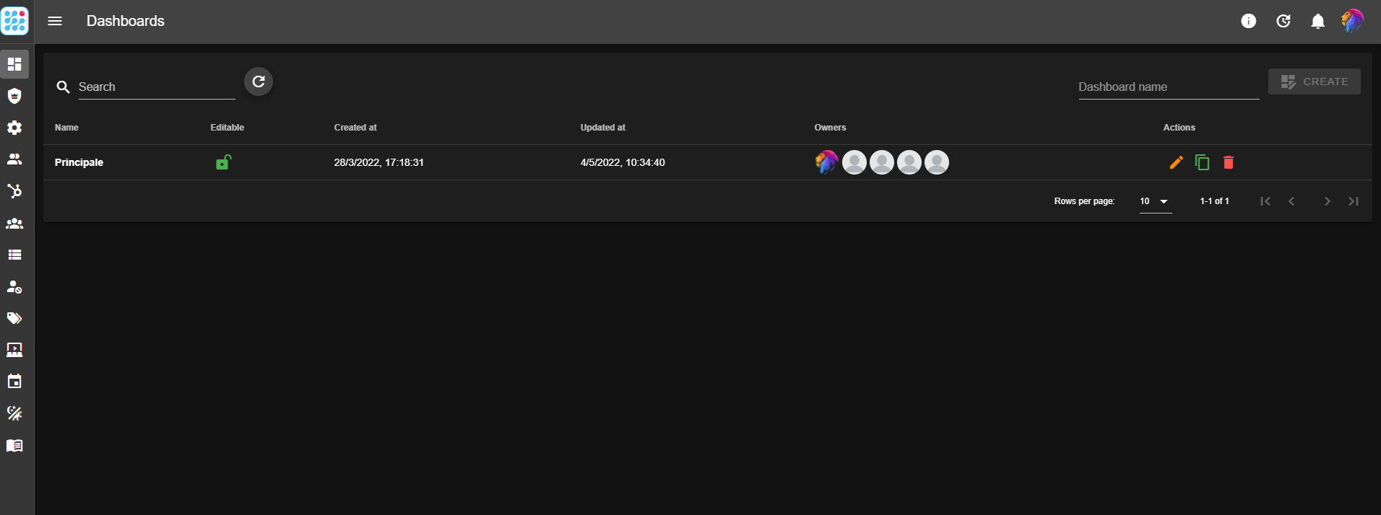The width and height of the screenshot is (1381, 515).
Task: Open the settings gear in sidebar
Action: pos(14,128)
